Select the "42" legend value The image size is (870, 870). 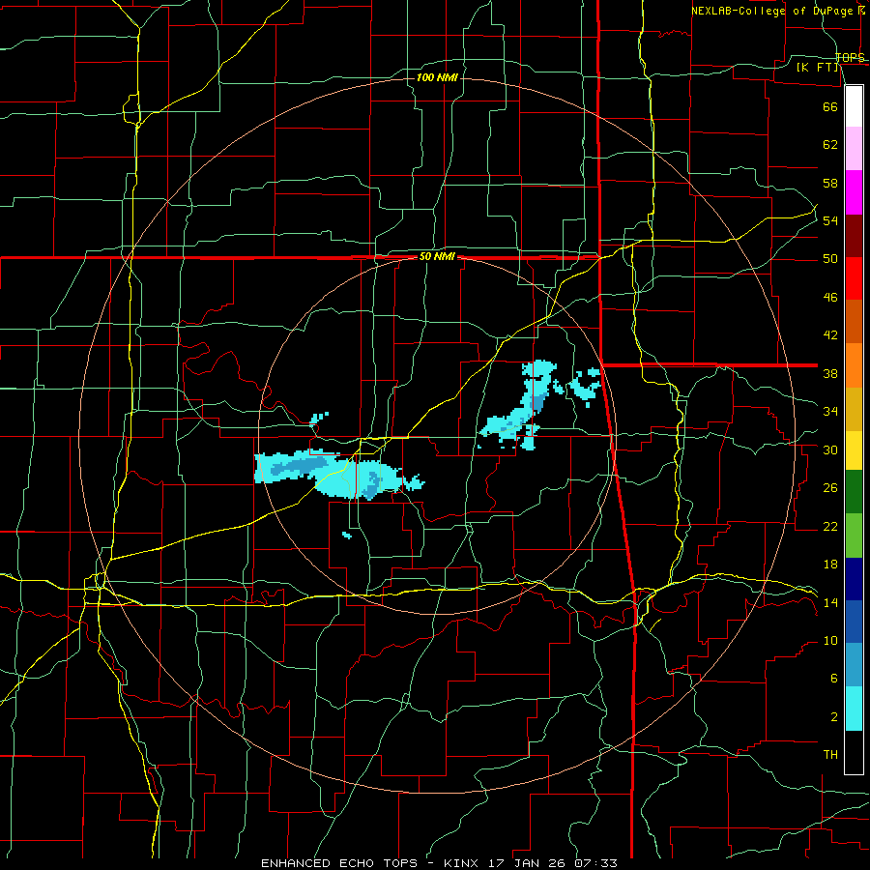(830, 335)
